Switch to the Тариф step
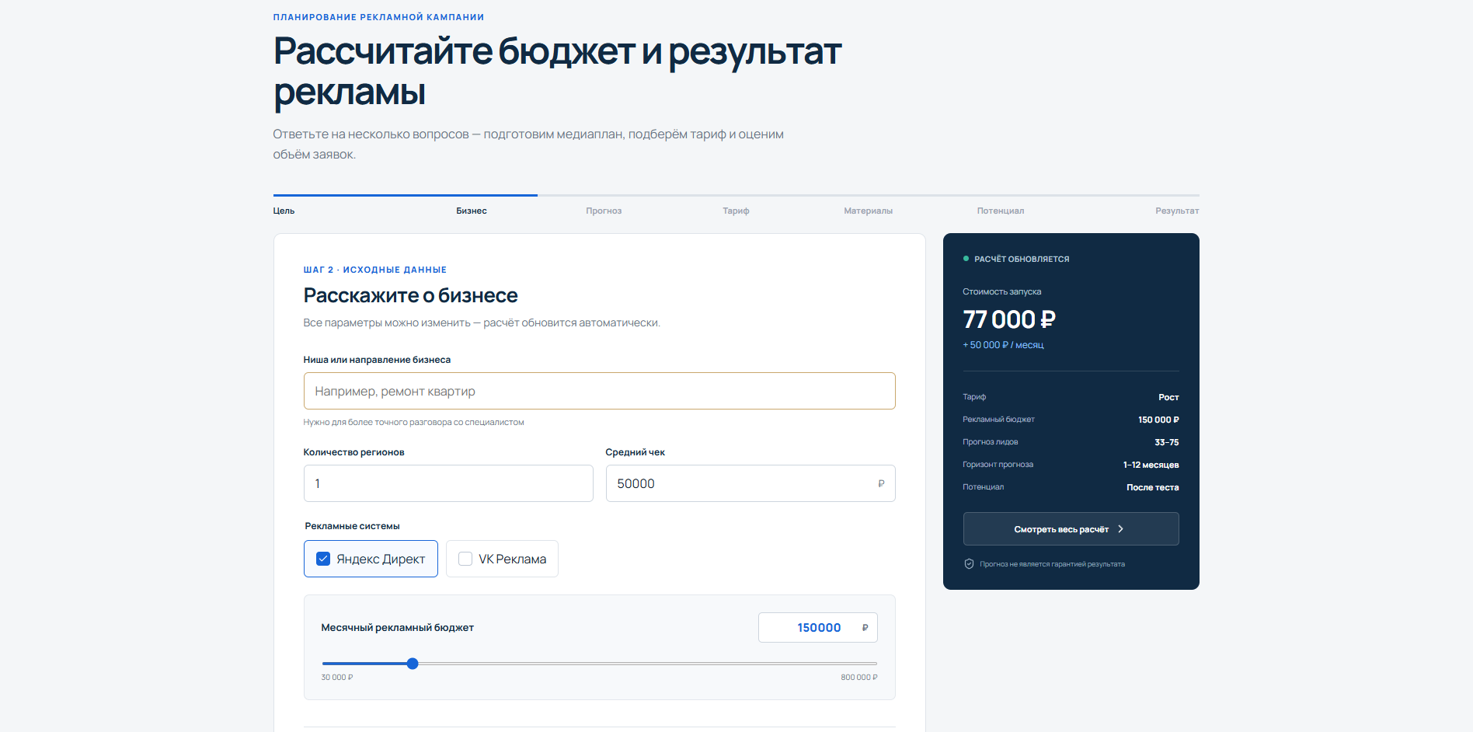1473x732 pixels. [x=736, y=211]
